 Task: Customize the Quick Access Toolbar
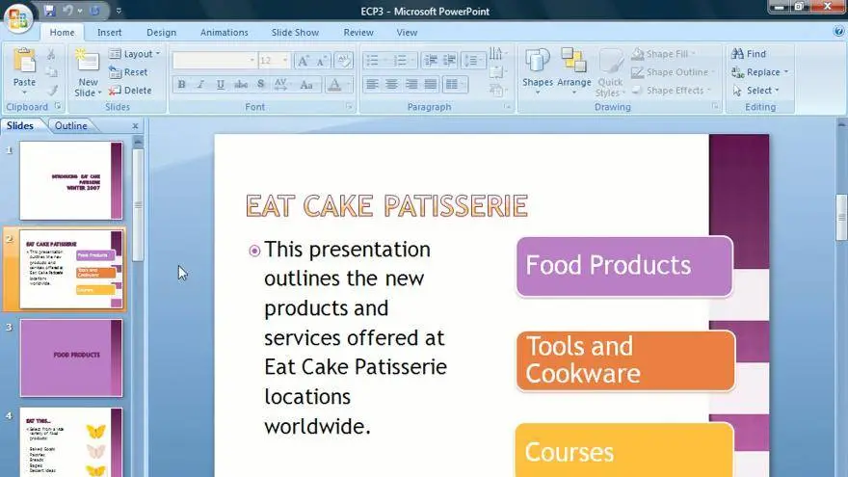[119, 11]
